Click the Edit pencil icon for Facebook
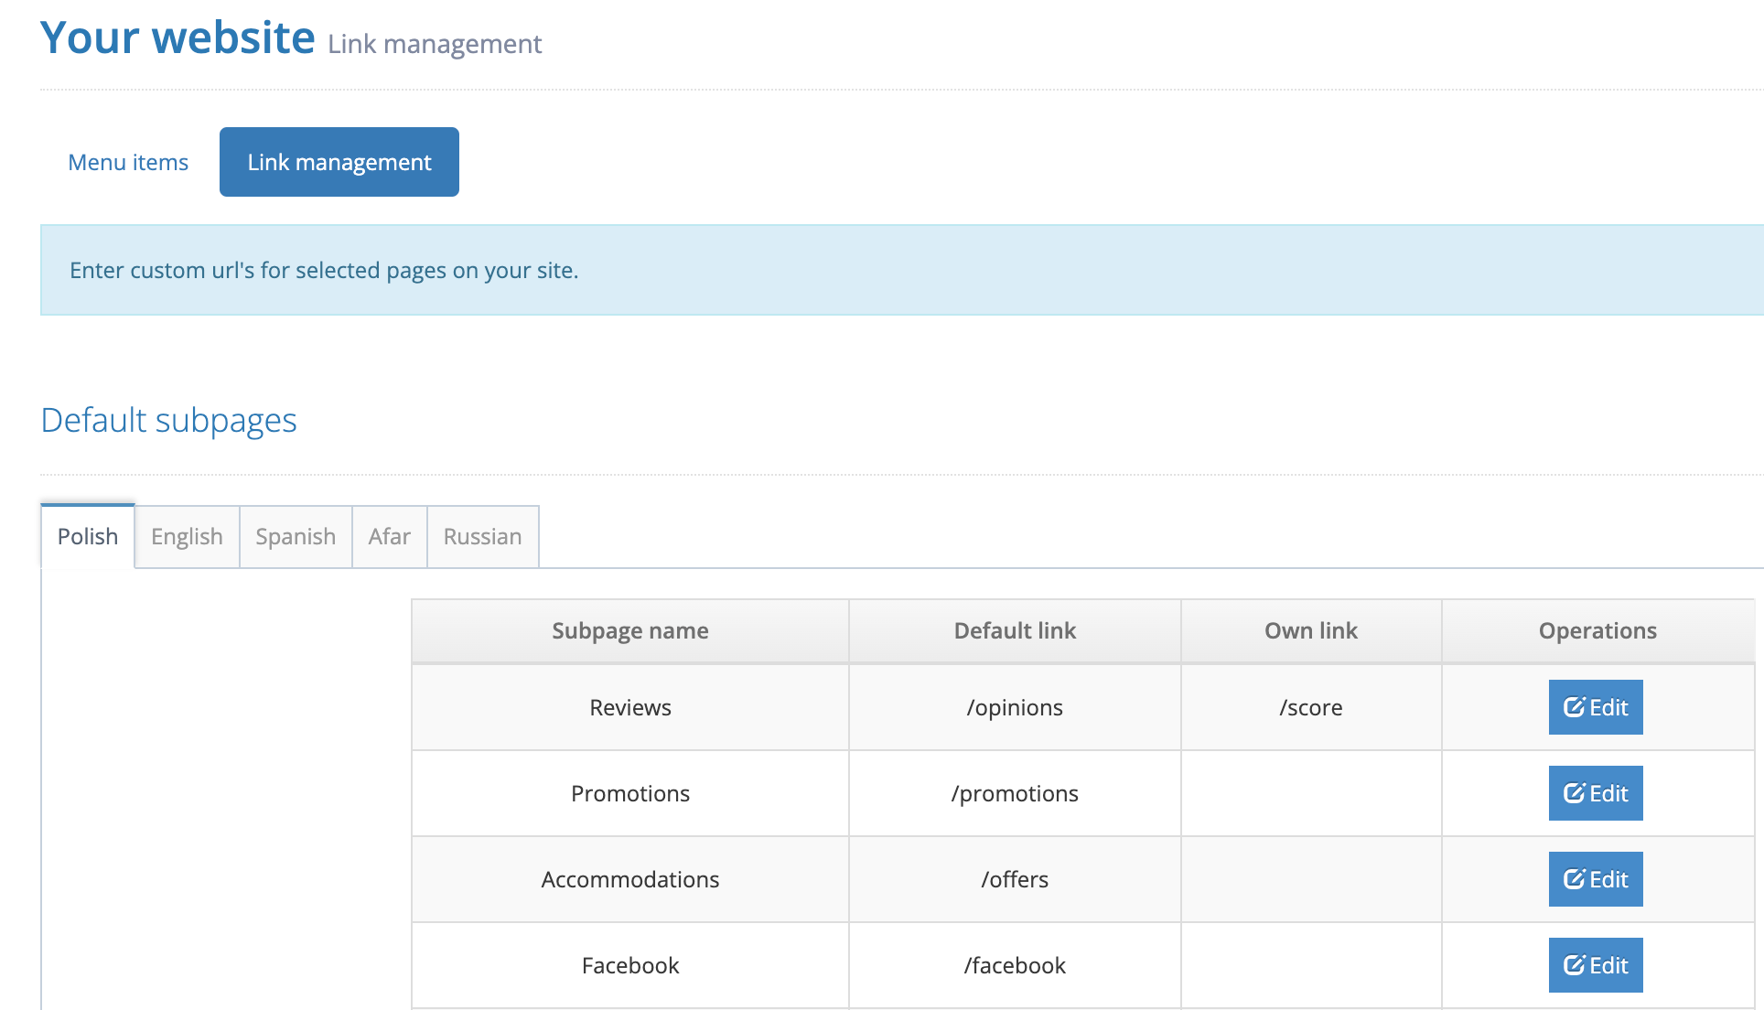The height and width of the screenshot is (1010, 1764). coord(1574,965)
